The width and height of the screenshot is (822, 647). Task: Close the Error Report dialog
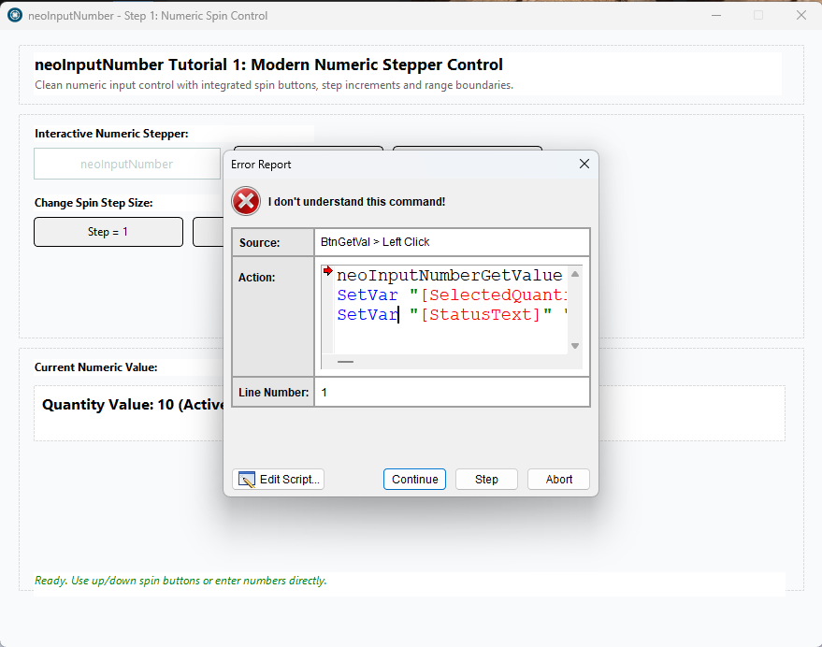coord(584,165)
